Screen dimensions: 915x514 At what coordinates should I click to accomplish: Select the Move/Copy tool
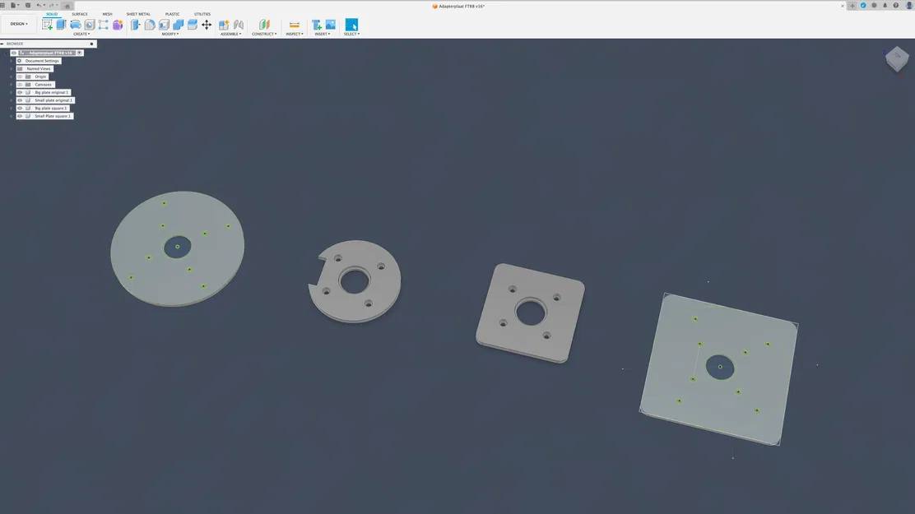coord(207,25)
